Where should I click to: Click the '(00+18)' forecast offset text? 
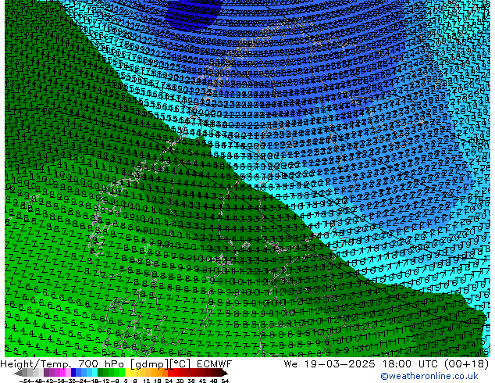[467, 364]
